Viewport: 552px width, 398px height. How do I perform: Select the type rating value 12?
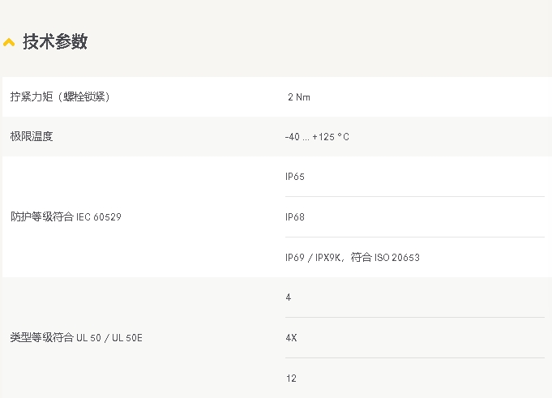291,379
